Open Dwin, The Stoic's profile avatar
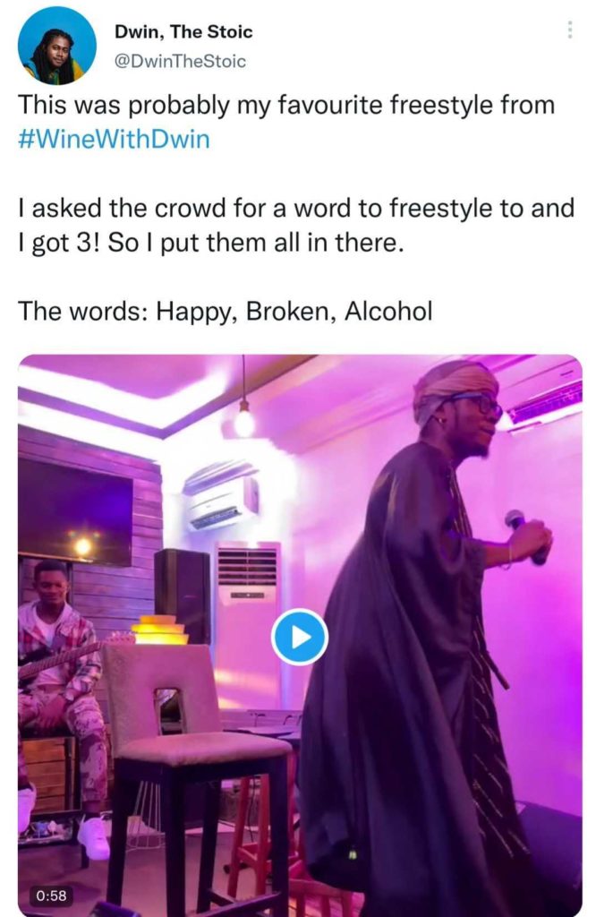The height and width of the screenshot is (917, 596). [x=56, y=46]
